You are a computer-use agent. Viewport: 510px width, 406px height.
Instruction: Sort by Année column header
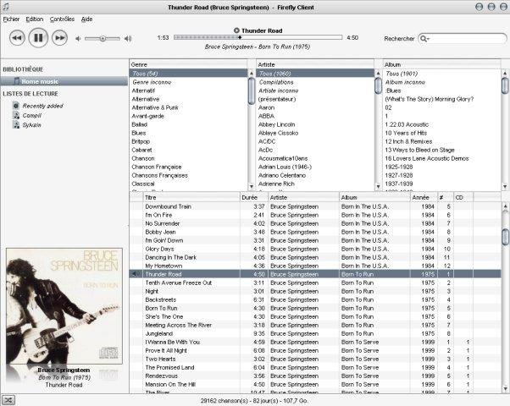pyautogui.click(x=424, y=197)
